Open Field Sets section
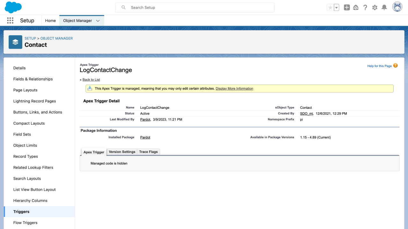The height and width of the screenshot is (229, 408). click(39, 134)
